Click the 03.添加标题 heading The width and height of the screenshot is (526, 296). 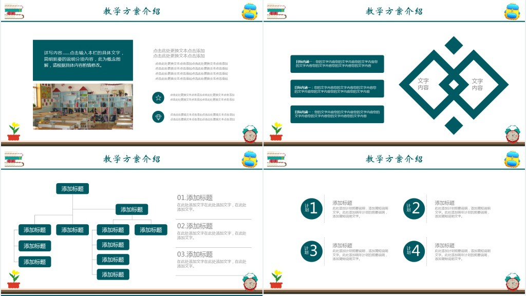[x=195, y=254]
